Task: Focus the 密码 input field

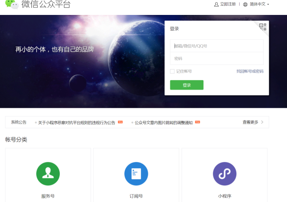Action: point(216,58)
